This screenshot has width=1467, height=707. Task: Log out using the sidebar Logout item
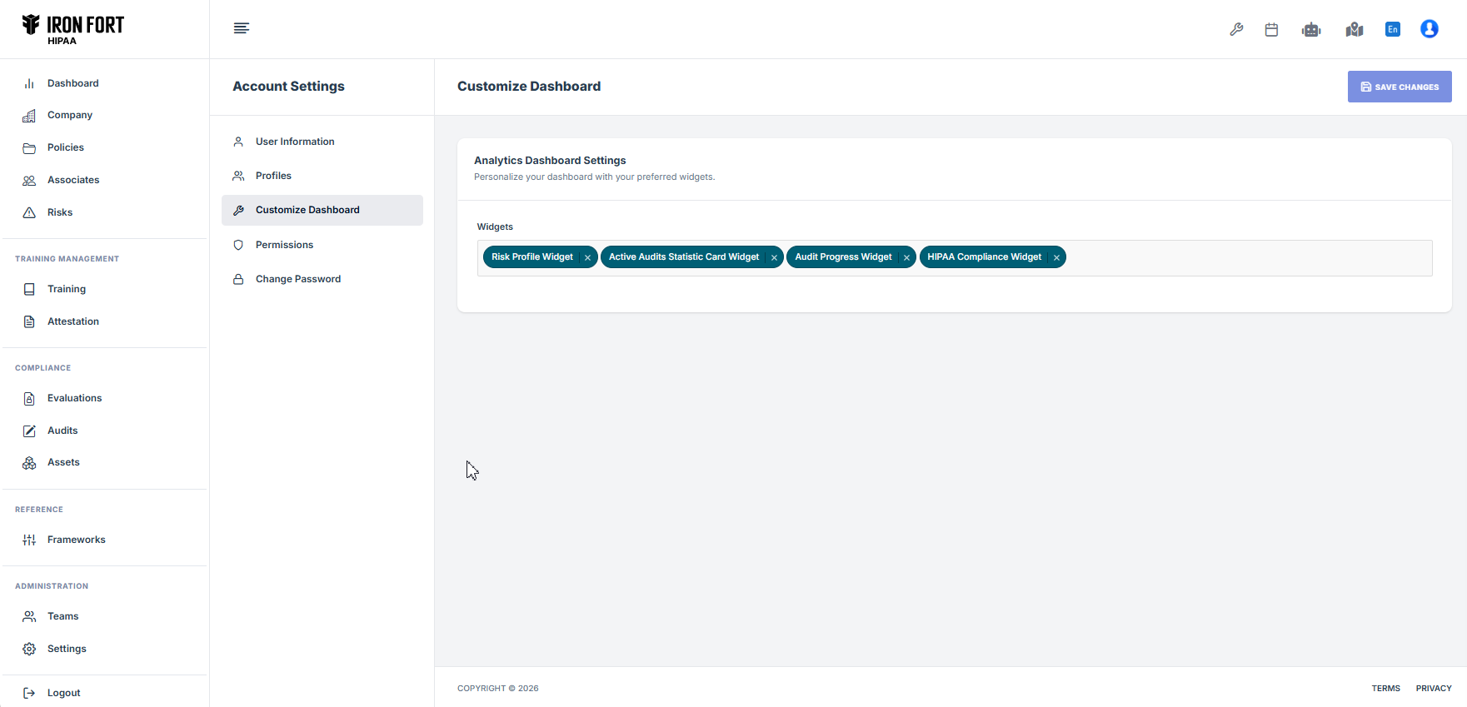click(x=63, y=693)
